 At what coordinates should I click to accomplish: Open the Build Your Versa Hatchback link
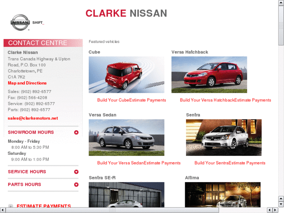coord(207,100)
